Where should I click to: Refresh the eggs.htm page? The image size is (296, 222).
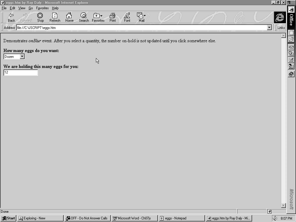click(x=55, y=18)
